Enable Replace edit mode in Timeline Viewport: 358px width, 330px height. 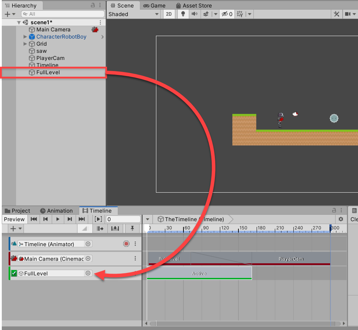point(115,228)
